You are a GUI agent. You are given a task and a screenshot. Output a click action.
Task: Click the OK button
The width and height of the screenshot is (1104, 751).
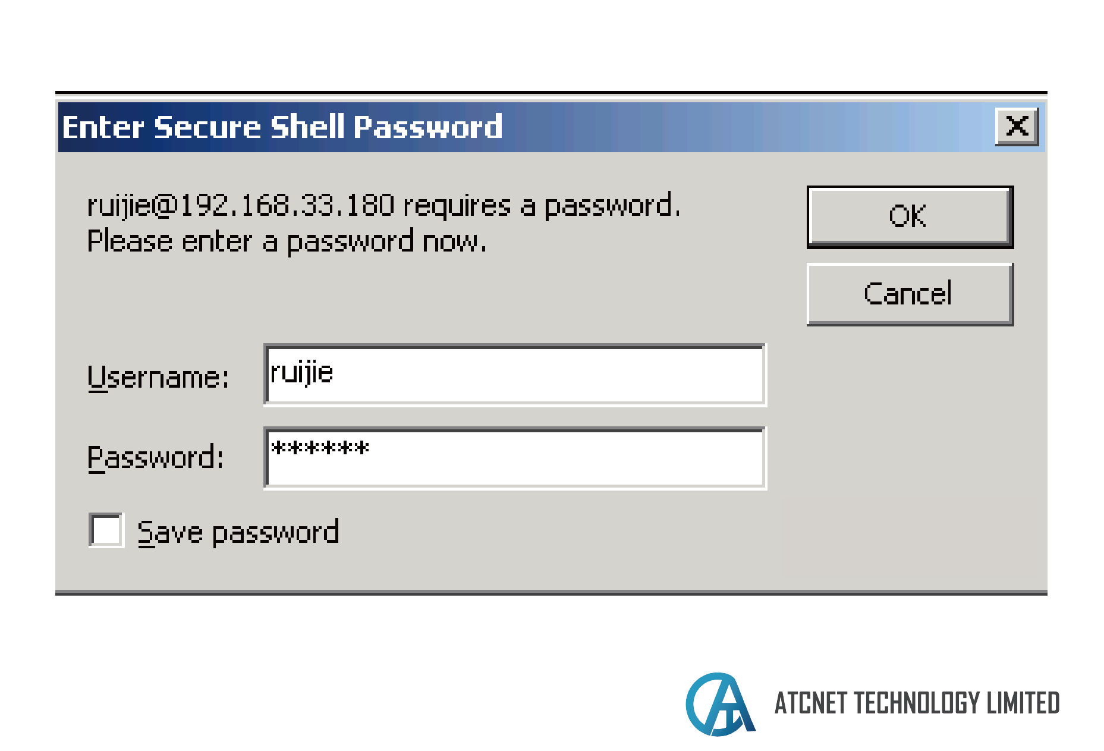tap(910, 217)
